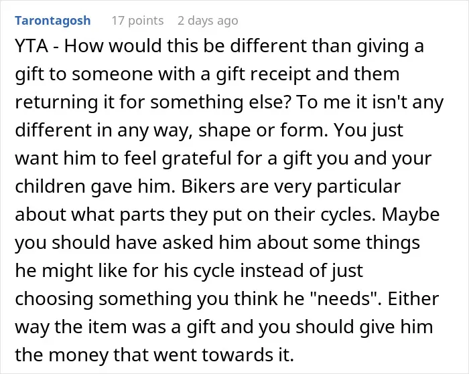Click the phrase "should have asked"
The image size is (469, 374).
133,243
